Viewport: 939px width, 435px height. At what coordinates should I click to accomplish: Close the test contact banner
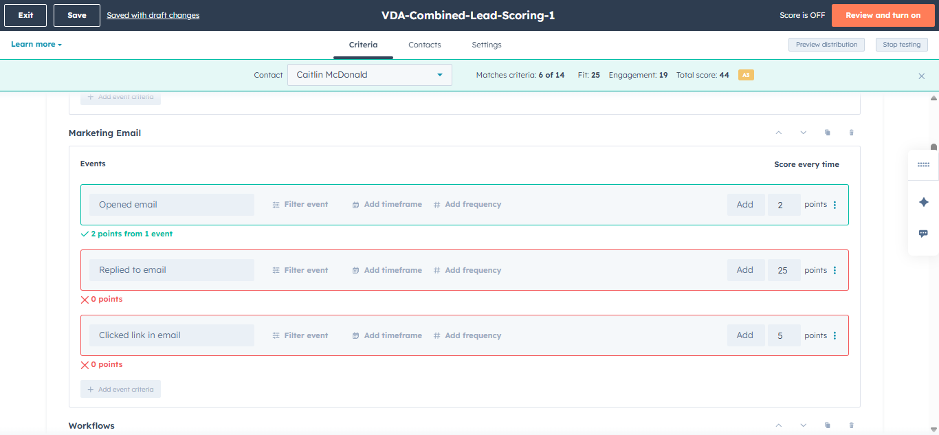pyautogui.click(x=922, y=76)
